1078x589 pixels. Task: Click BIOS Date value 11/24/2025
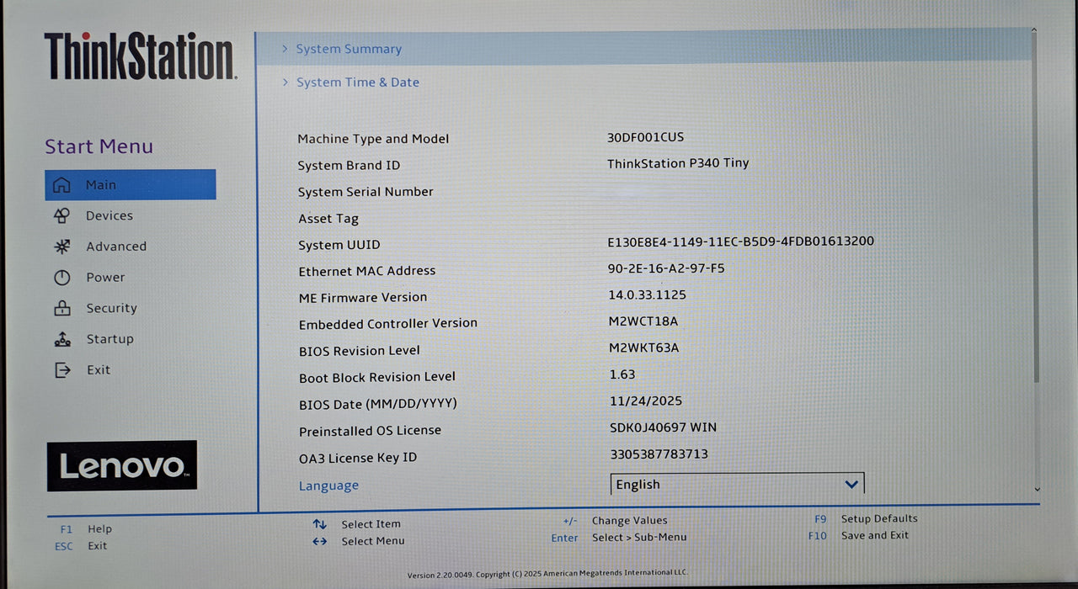(x=646, y=401)
